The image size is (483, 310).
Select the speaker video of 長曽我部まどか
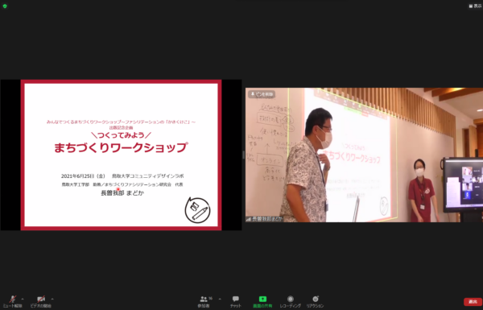(364, 155)
